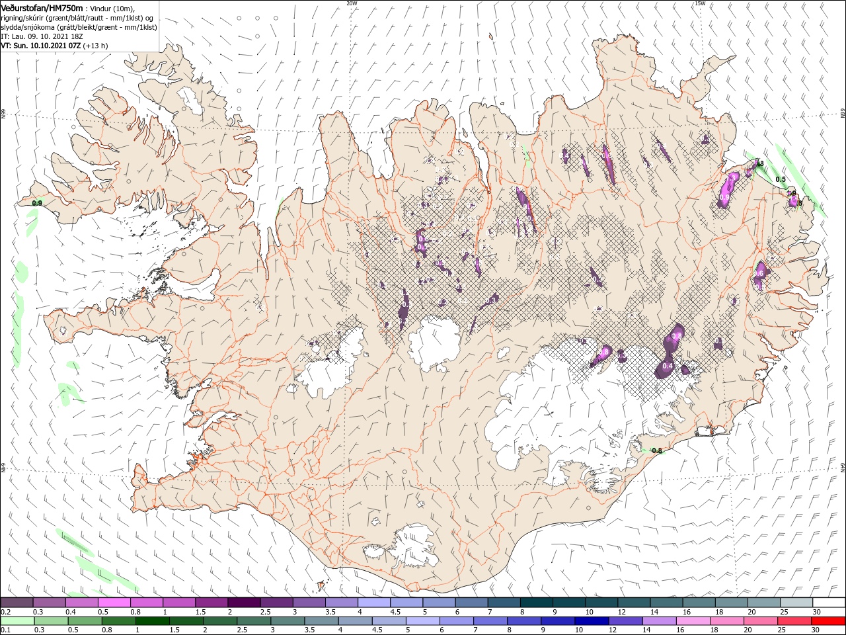Viewport: 846px width, 635px height.
Task: Select the 'VT: Sun. 10.10.2021 07Z' valid time
Action: coord(41,46)
